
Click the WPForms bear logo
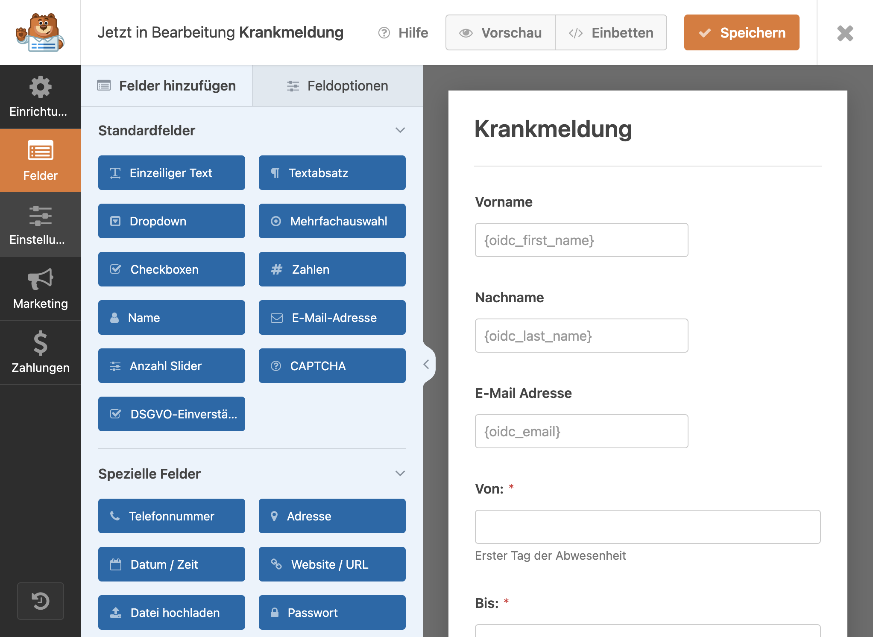click(x=40, y=32)
